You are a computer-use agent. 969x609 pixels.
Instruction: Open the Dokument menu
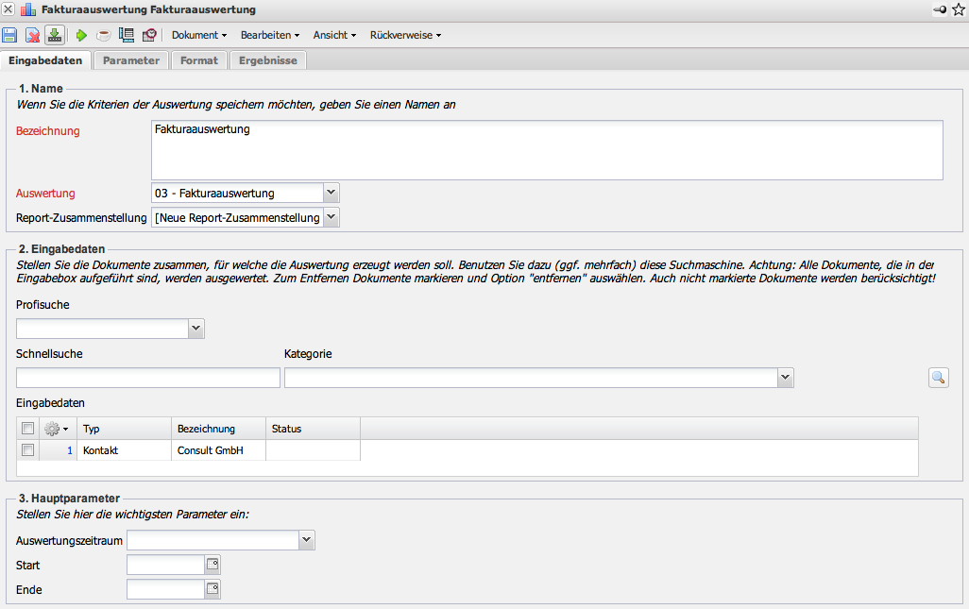[199, 35]
